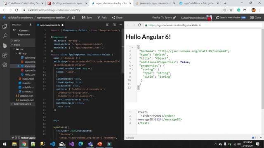264x148 pixels.
Task: Switch to javascript ngx-codemirror tab
Action: click(x=155, y=3)
